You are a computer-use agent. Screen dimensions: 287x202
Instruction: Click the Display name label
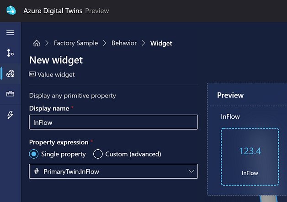pos(49,109)
